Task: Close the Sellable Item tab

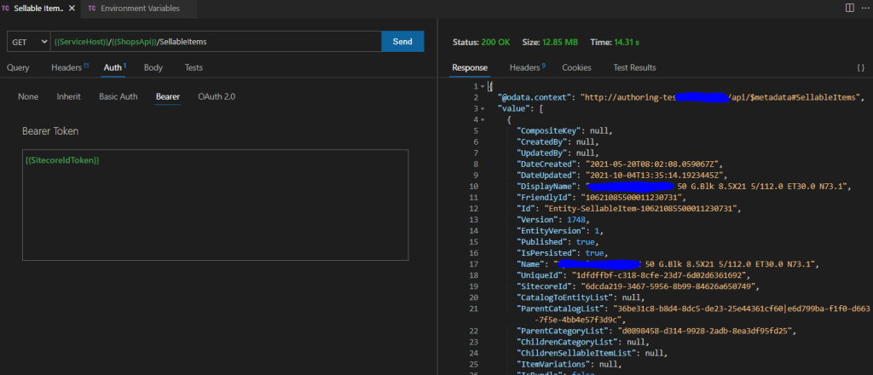Action: coord(72,8)
